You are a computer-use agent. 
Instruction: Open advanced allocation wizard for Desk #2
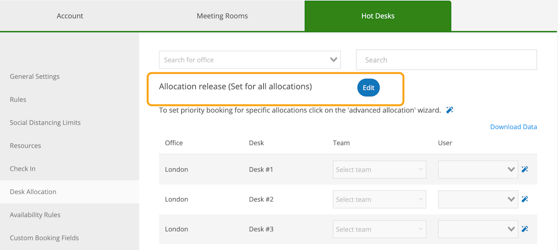tap(525, 199)
